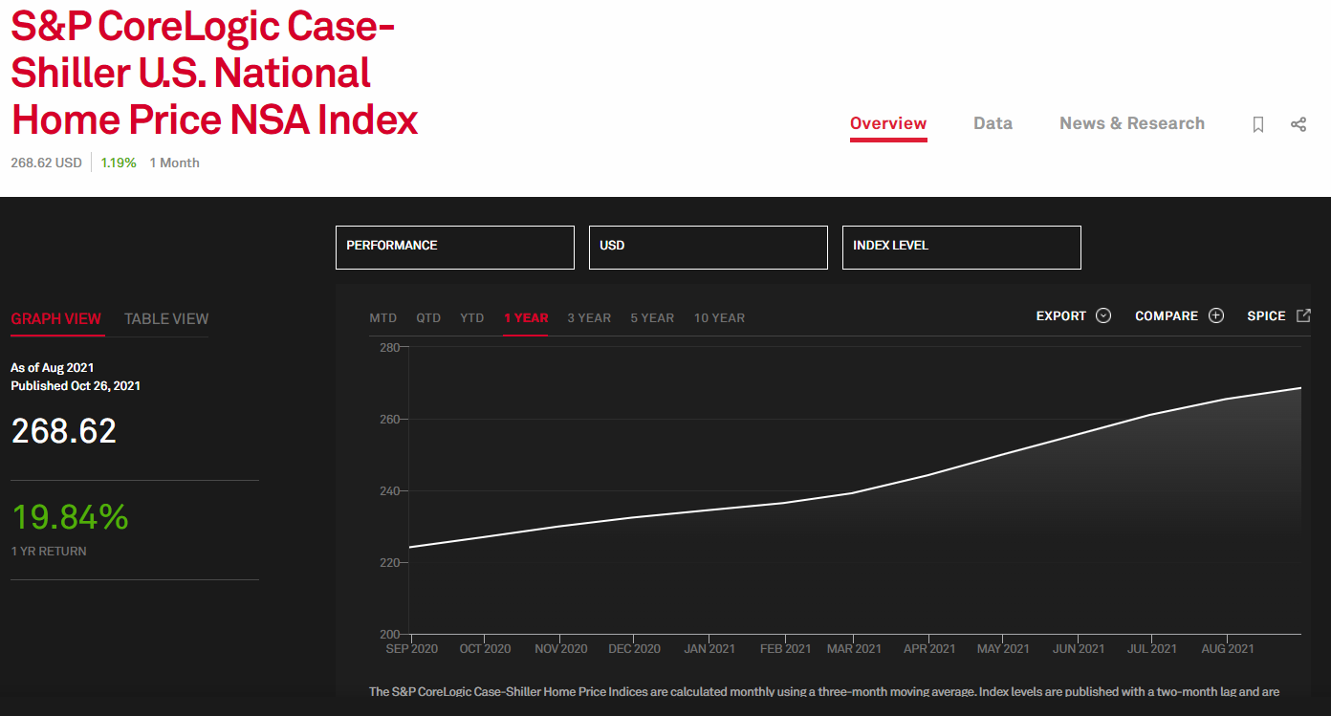Switch to Table View
The image size is (1331, 716).
(166, 319)
